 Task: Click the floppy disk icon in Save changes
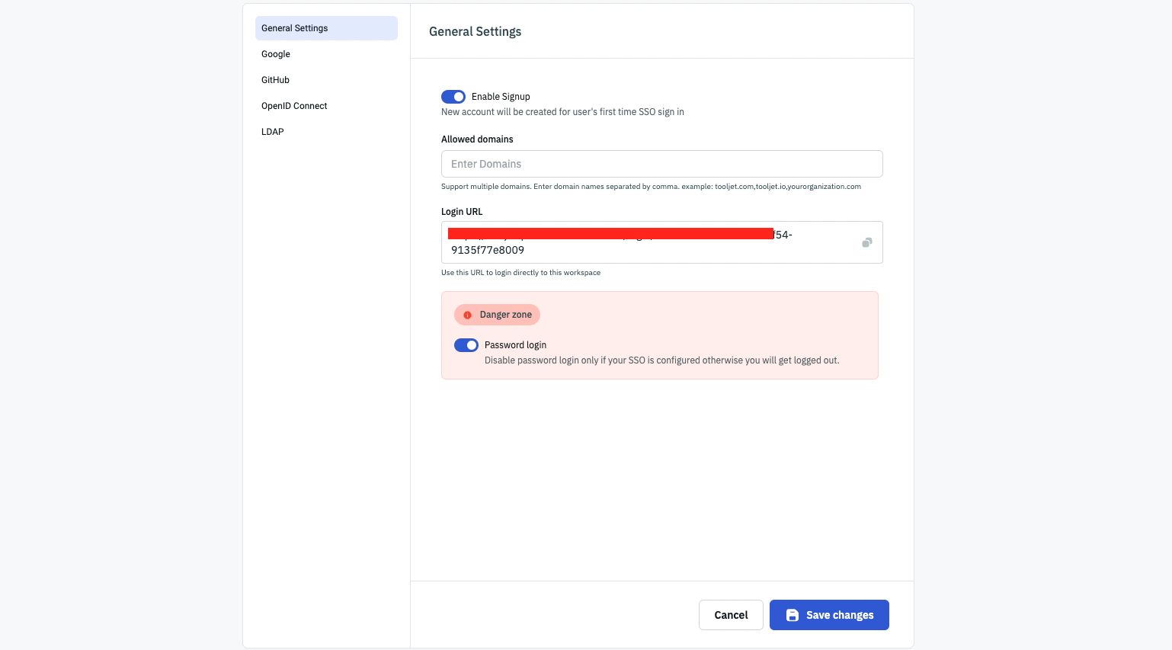tap(793, 615)
